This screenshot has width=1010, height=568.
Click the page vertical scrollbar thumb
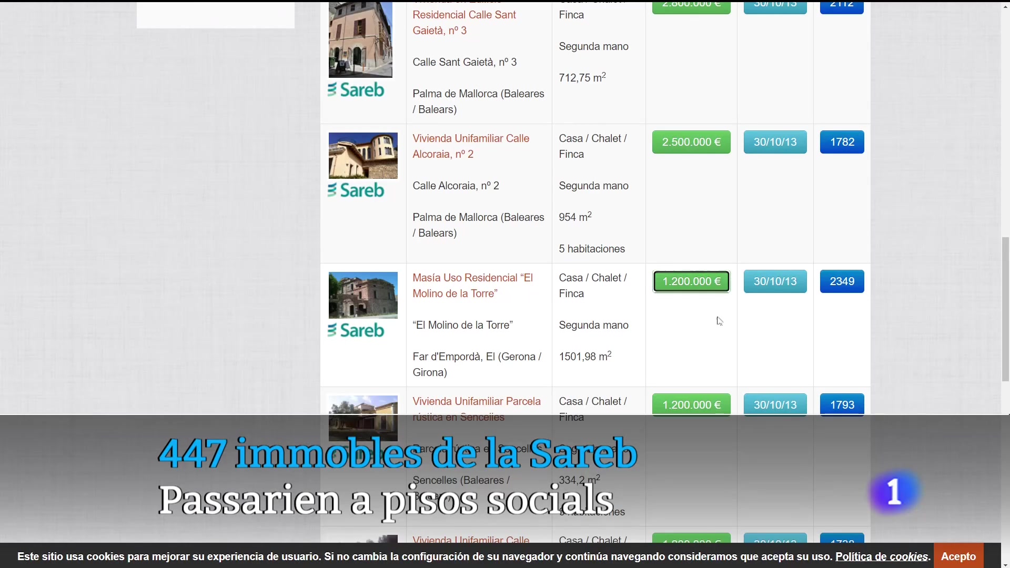[1005, 309]
